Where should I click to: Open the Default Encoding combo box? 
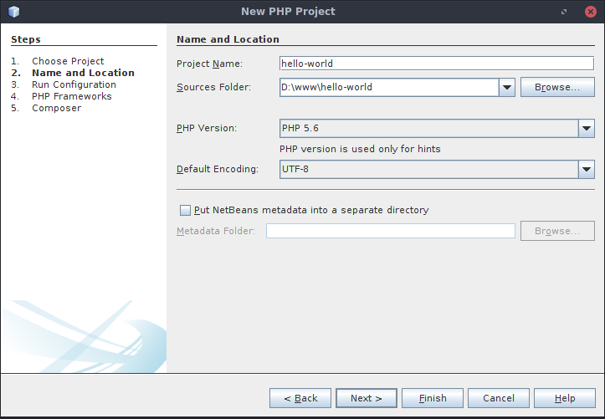(x=437, y=169)
